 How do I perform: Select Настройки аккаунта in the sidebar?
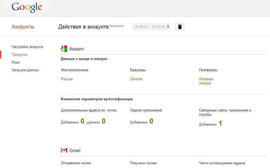point(27,47)
